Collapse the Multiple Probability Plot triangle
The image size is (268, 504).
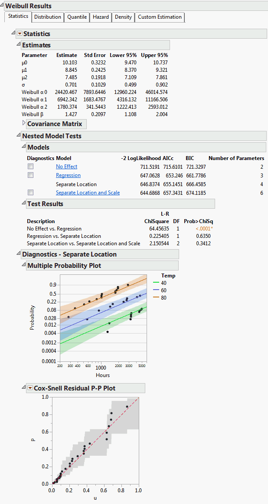point(24,265)
